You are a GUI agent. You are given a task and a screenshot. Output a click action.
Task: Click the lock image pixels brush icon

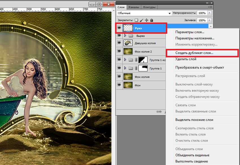(142, 20)
